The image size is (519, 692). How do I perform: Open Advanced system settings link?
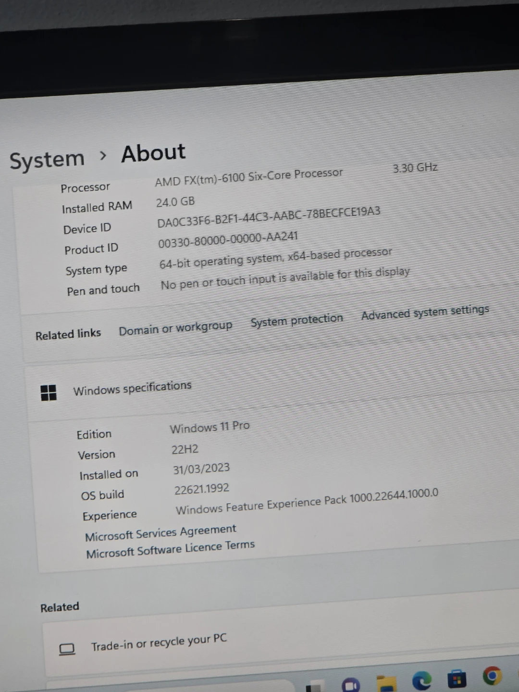tap(425, 312)
